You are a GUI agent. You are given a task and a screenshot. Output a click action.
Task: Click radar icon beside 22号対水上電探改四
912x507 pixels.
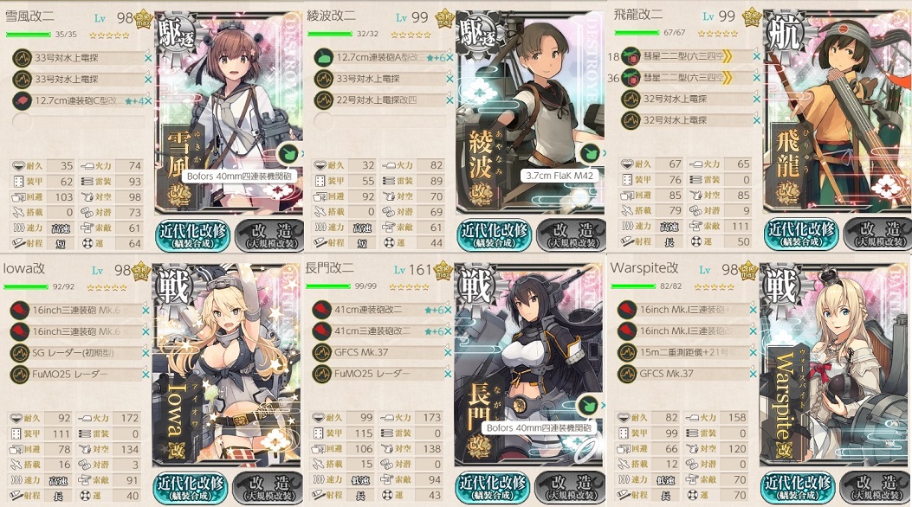click(323, 99)
